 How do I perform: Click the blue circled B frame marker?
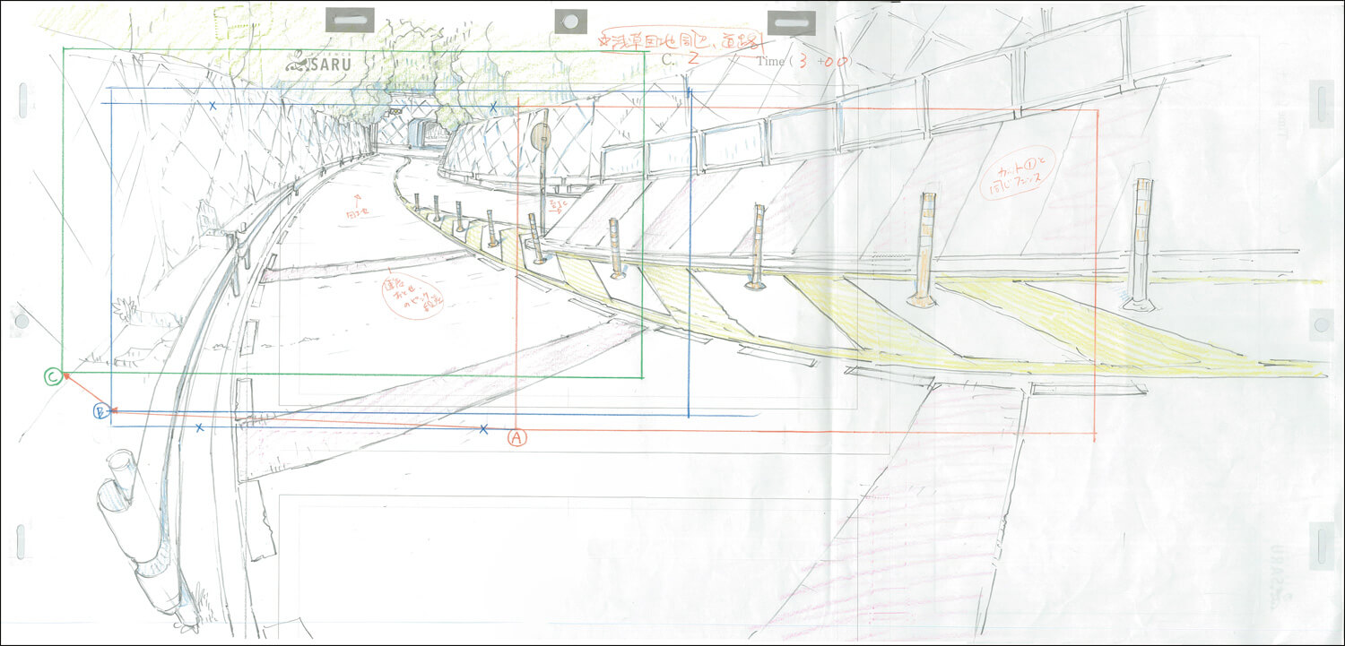point(101,411)
